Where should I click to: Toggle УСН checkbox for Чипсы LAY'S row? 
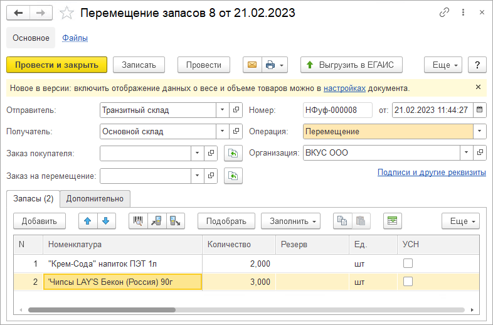coord(408,282)
